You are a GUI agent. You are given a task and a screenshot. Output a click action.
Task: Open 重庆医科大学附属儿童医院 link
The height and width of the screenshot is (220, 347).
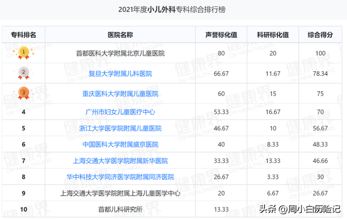coord(120,94)
